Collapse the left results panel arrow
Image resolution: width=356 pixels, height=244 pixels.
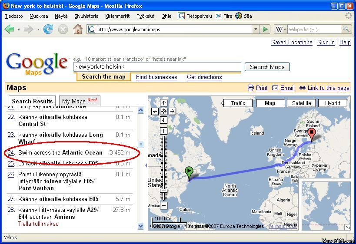pos(146,165)
